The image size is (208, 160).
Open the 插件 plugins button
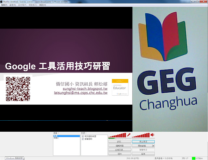tap(120, 154)
